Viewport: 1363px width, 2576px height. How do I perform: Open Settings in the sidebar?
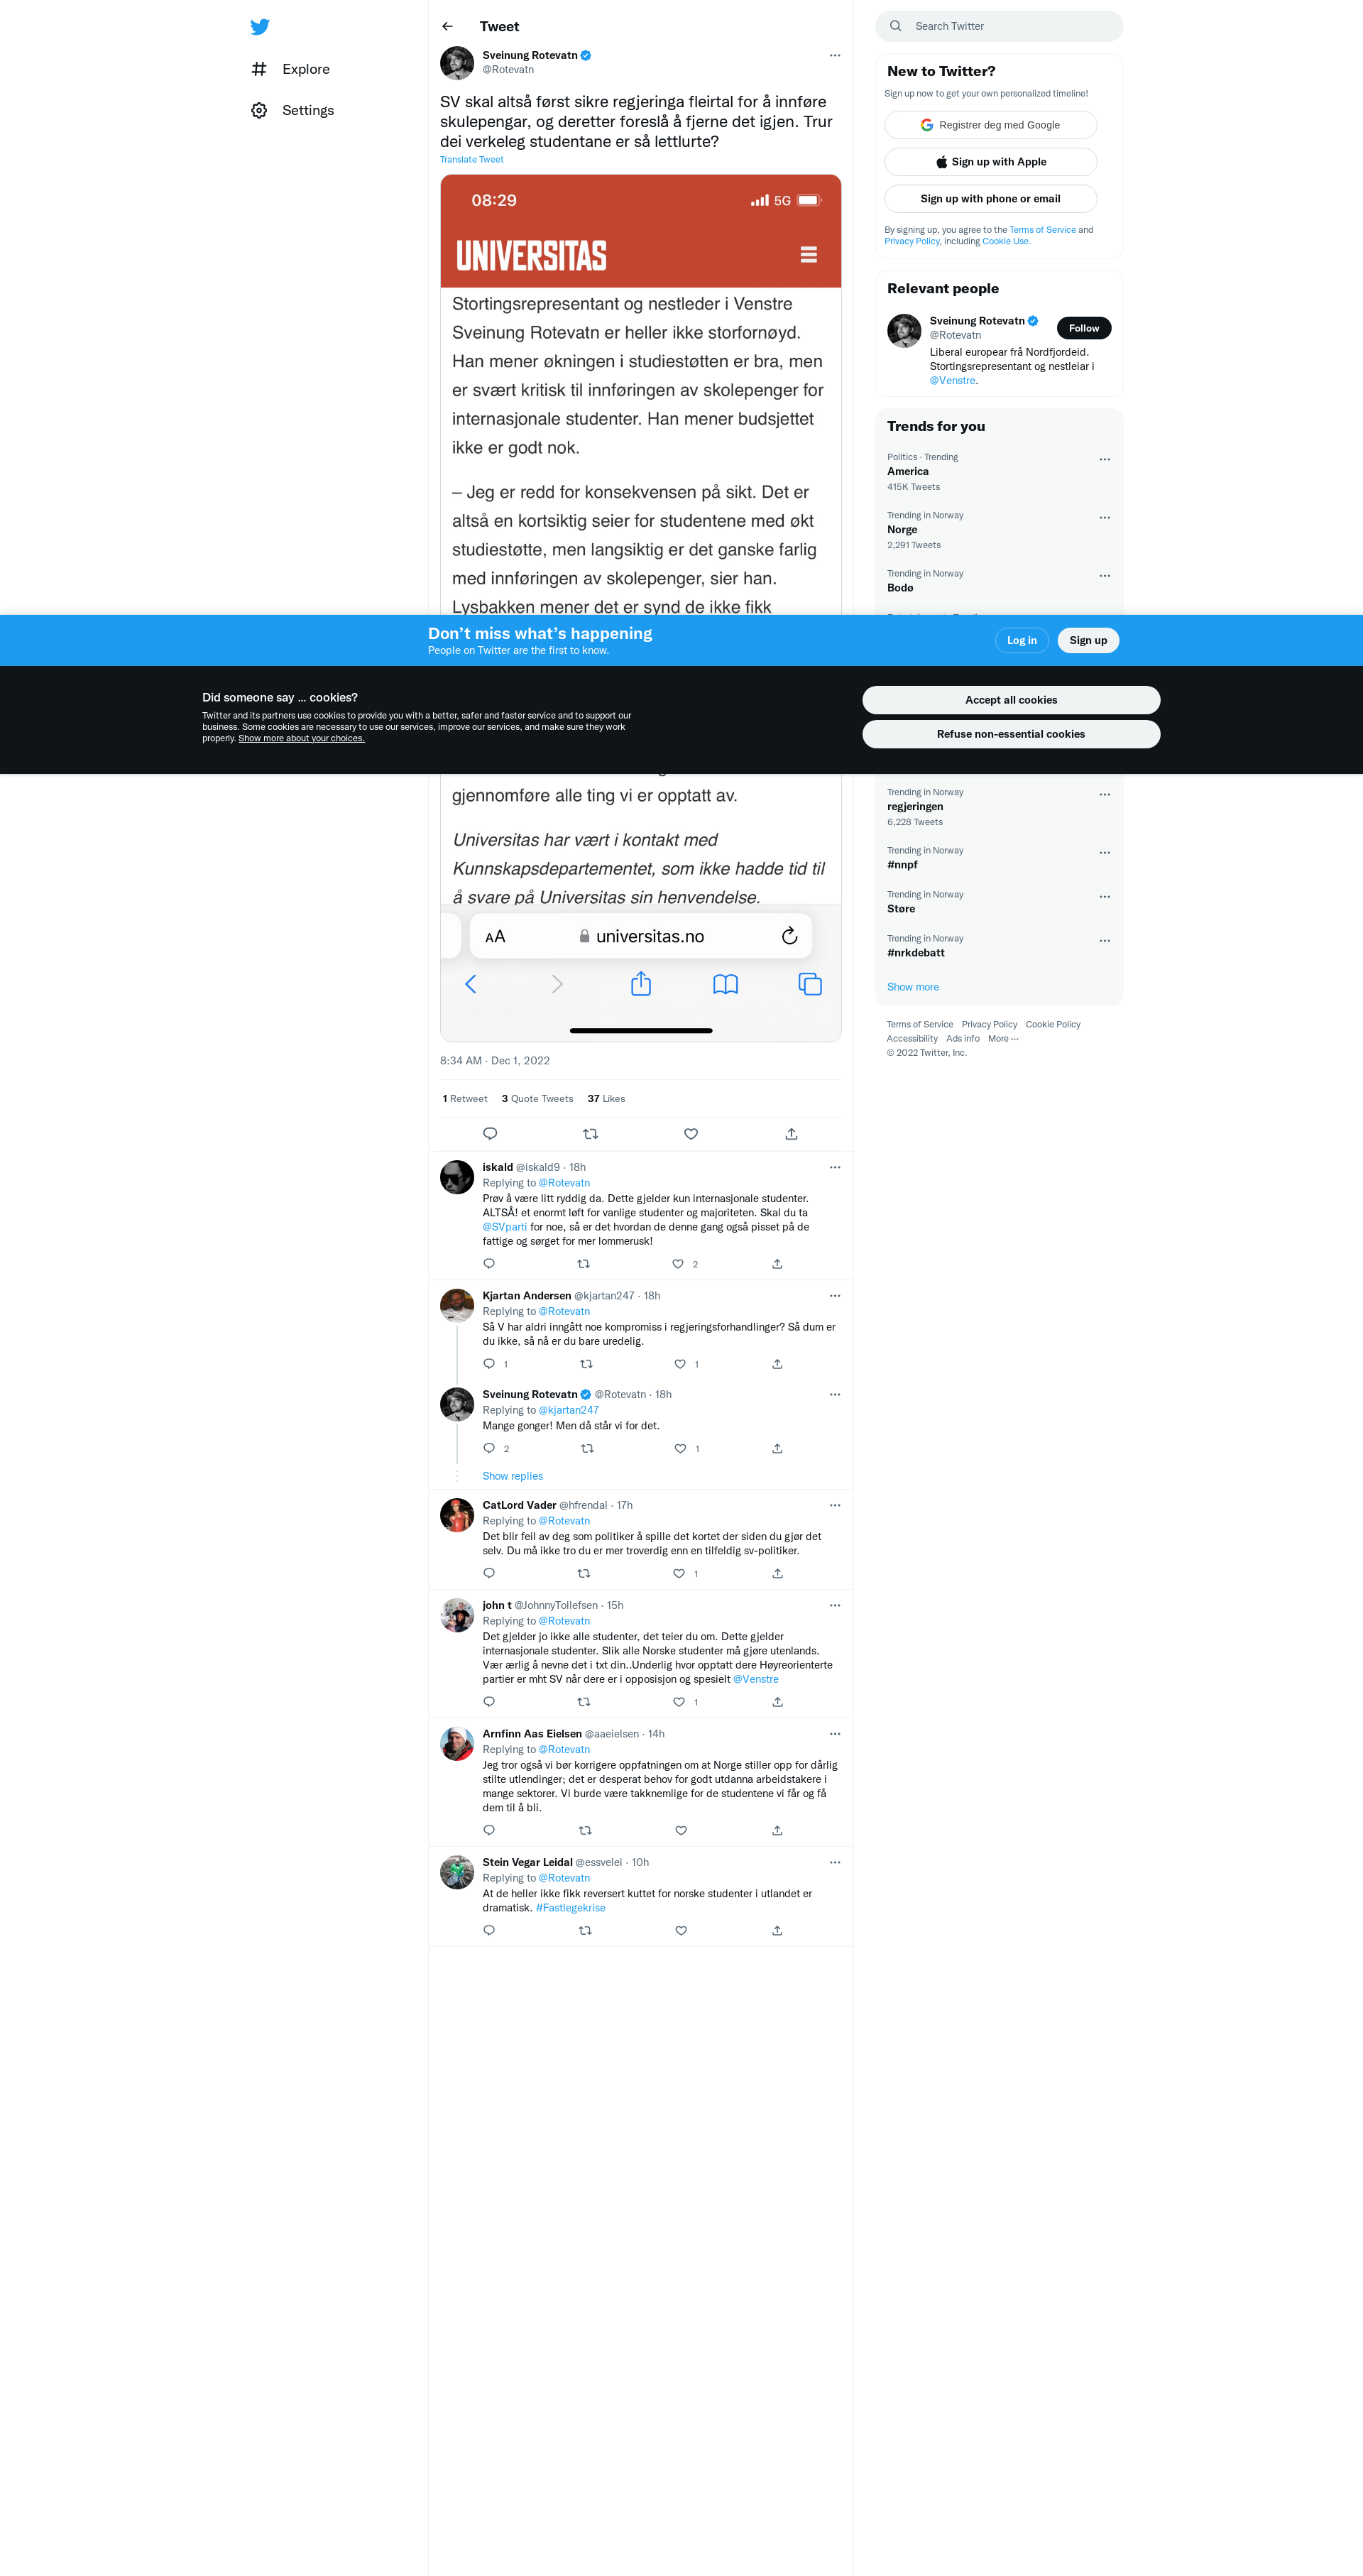tap(292, 110)
